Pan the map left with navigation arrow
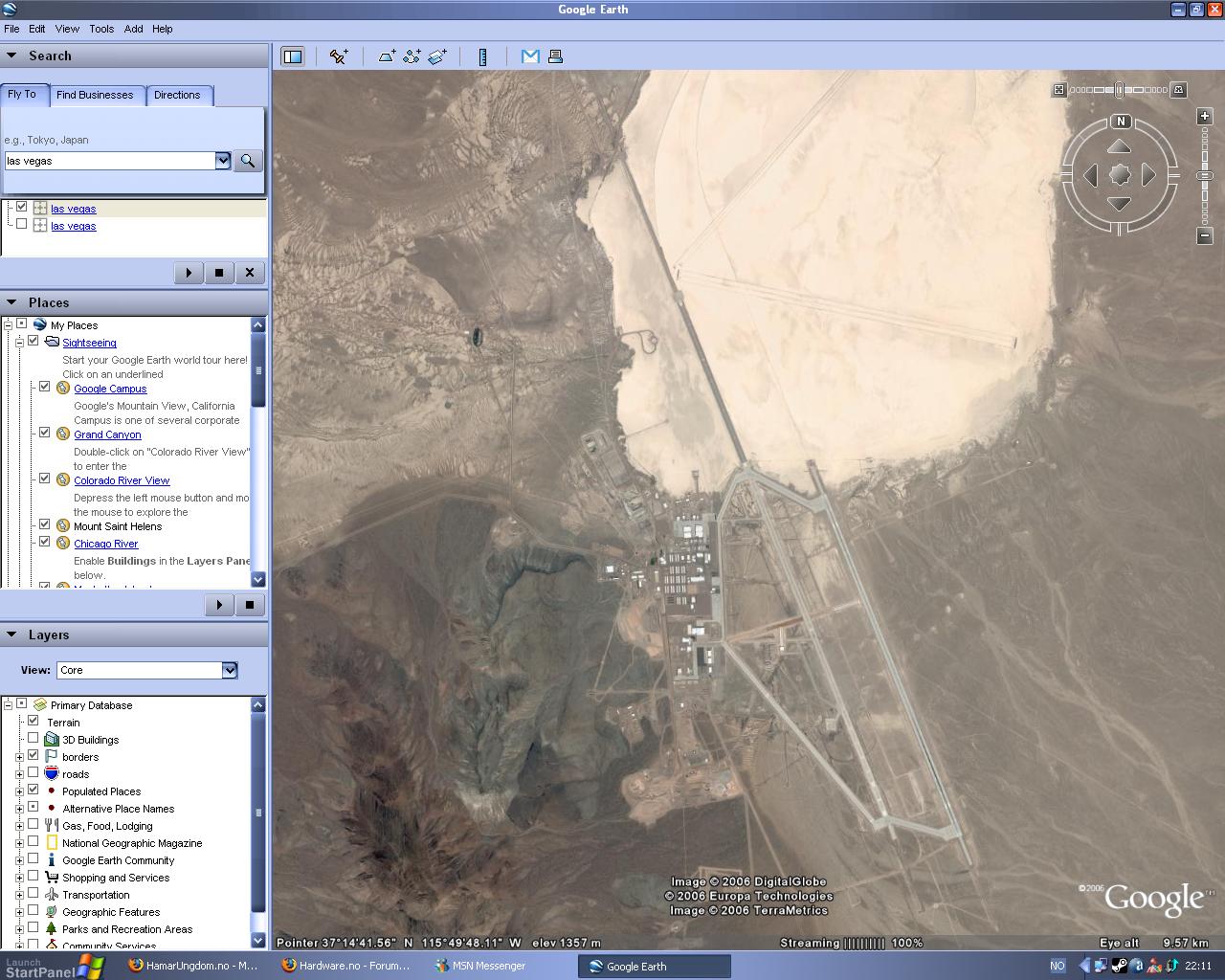Image resolution: width=1225 pixels, height=980 pixels. coord(1090,175)
